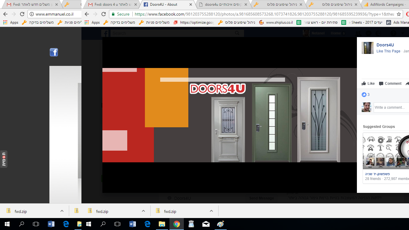Screen dimensions: 409x230
Task: Click the Doors4U page profile thumbnail
Action: (x=367, y=48)
